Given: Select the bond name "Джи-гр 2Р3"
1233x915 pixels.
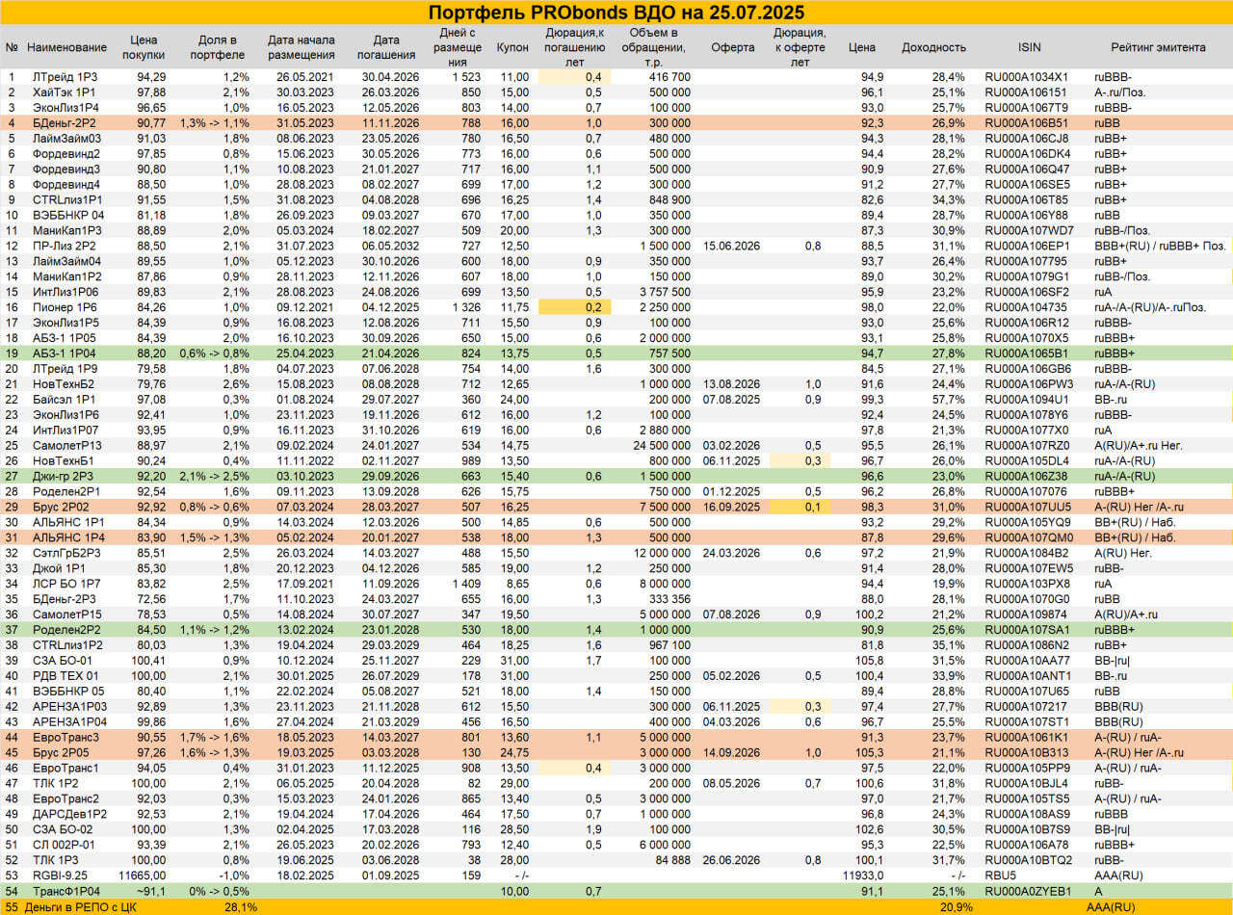Looking at the screenshot, I should pyautogui.click(x=63, y=476).
